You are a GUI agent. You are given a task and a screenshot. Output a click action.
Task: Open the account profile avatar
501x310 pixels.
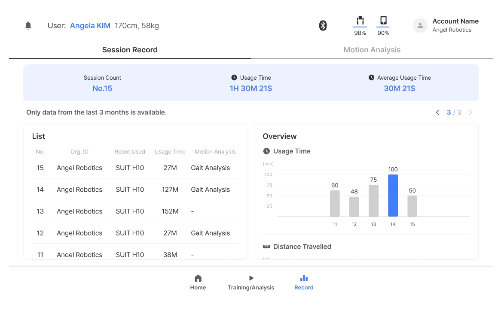click(420, 26)
